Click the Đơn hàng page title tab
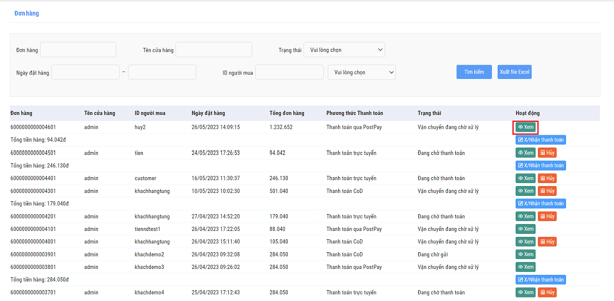The image size is (614, 301). (x=27, y=13)
